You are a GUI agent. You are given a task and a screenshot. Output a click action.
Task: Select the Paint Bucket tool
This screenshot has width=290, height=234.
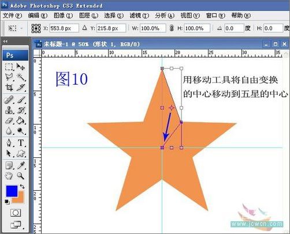[20, 120]
